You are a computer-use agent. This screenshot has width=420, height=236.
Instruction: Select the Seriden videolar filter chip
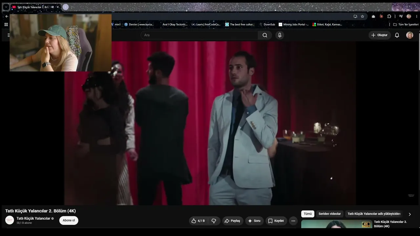330,214
